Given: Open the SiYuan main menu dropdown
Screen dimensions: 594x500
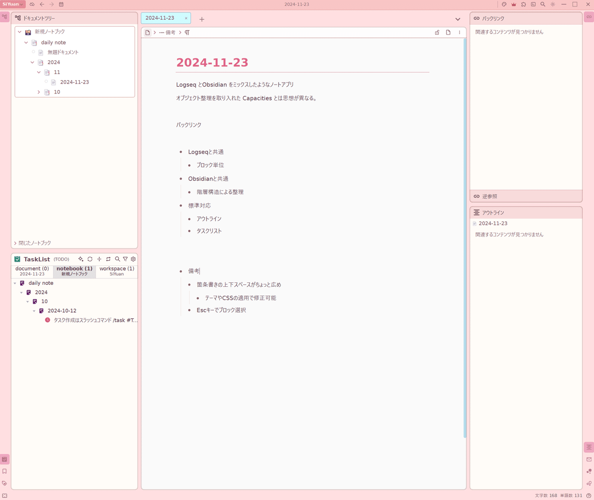Looking at the screenshot, I should [x=12, y=4].
